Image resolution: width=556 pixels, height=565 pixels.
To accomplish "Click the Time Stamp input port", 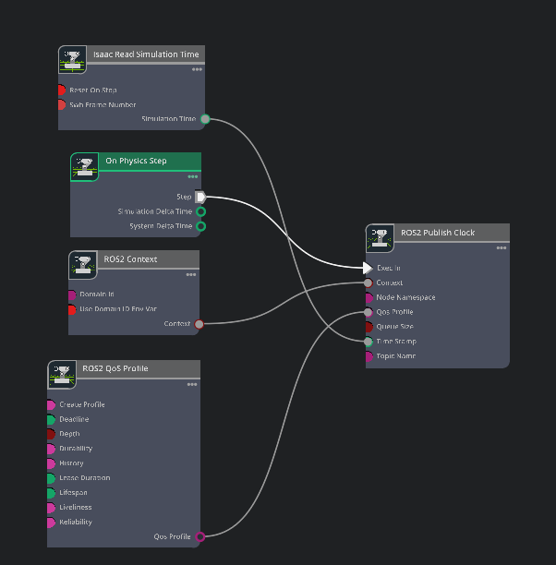I will pos(368,342).
